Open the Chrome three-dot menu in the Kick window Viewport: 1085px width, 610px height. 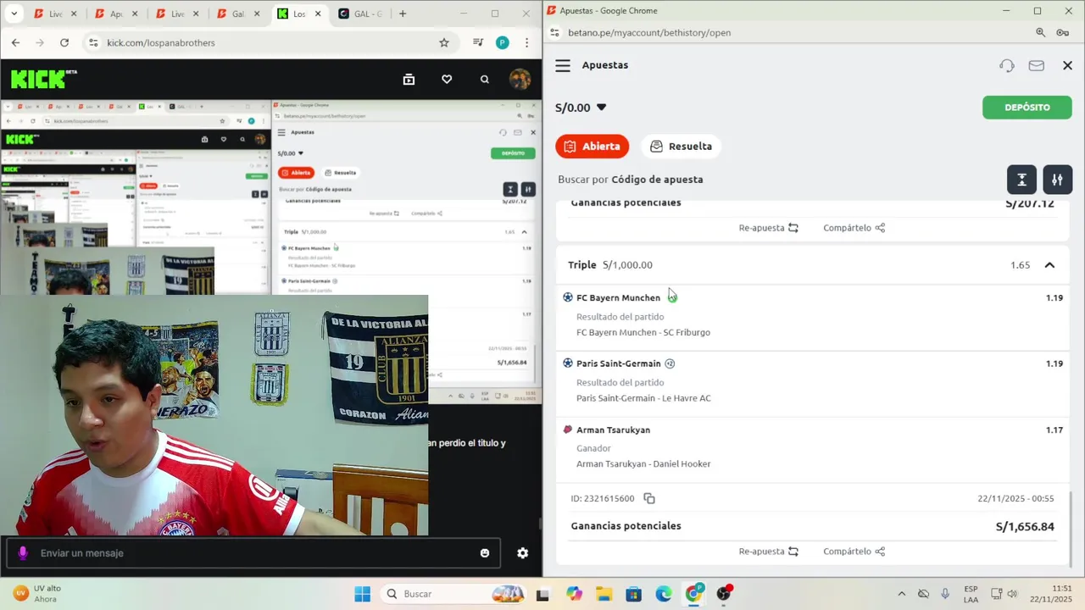pyautogui.click(x=527, y=42)
